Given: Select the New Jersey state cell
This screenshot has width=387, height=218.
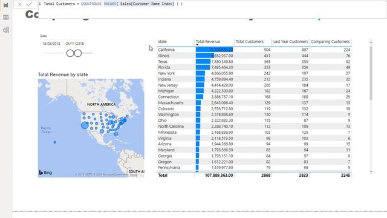Looking at the screenshot, I should 168,85.
